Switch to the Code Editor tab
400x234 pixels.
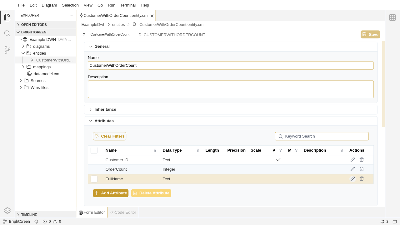(x=123, y=212)
